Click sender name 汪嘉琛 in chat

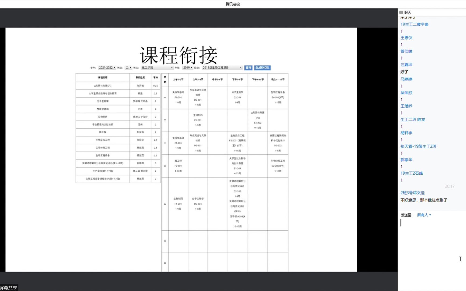(x=406, y=65)
